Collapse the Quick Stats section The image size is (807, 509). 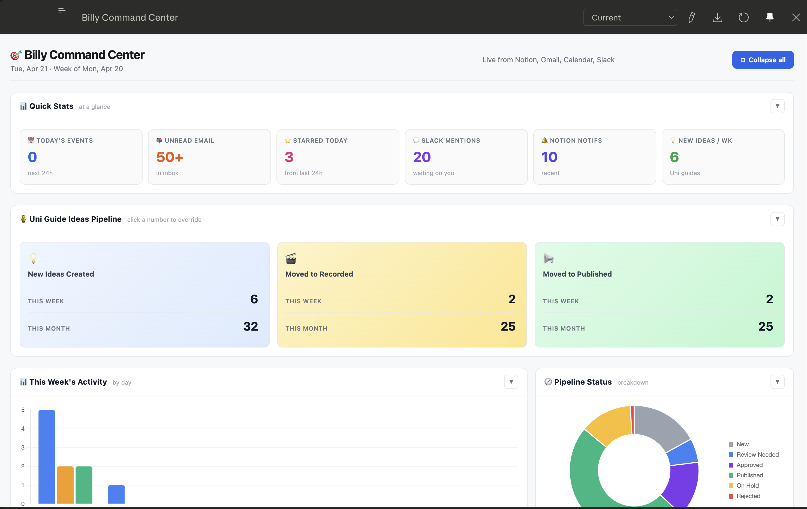pos(777,106)
